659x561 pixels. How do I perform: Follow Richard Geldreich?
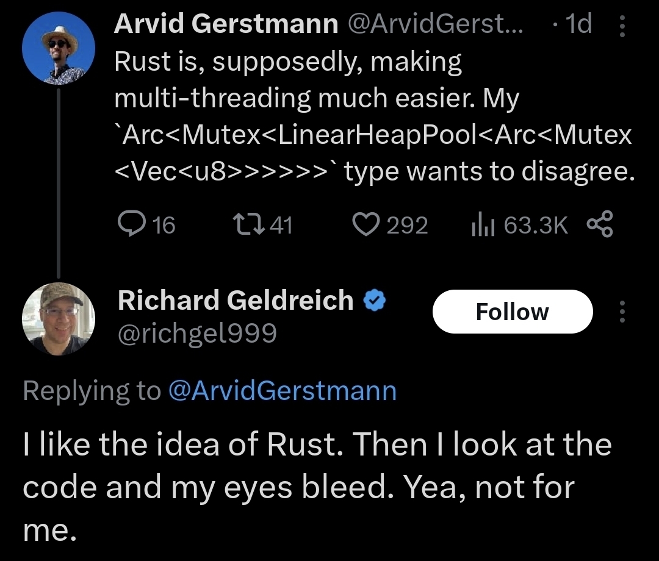tap(512, 312)
